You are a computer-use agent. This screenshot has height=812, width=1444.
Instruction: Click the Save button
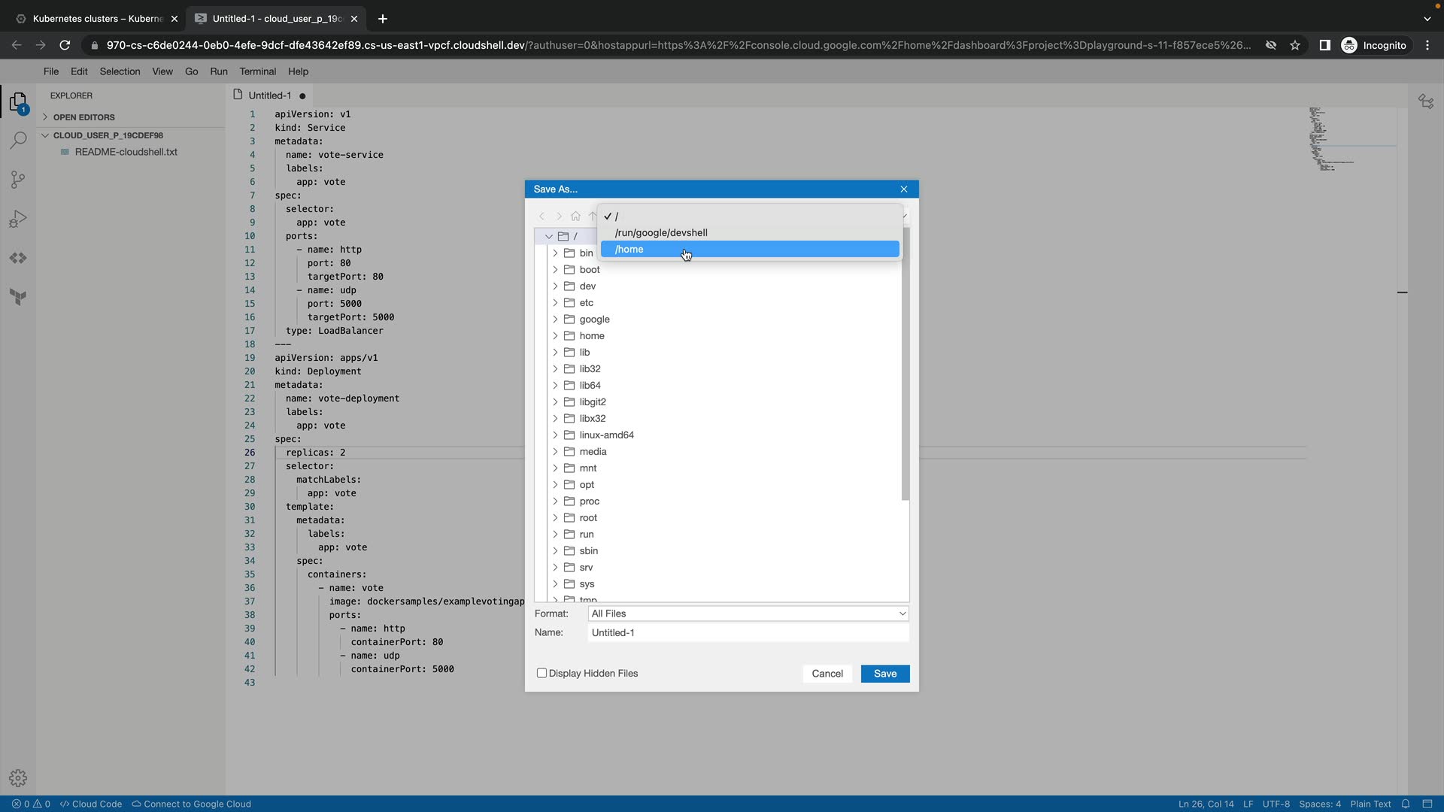click(884, 674)
